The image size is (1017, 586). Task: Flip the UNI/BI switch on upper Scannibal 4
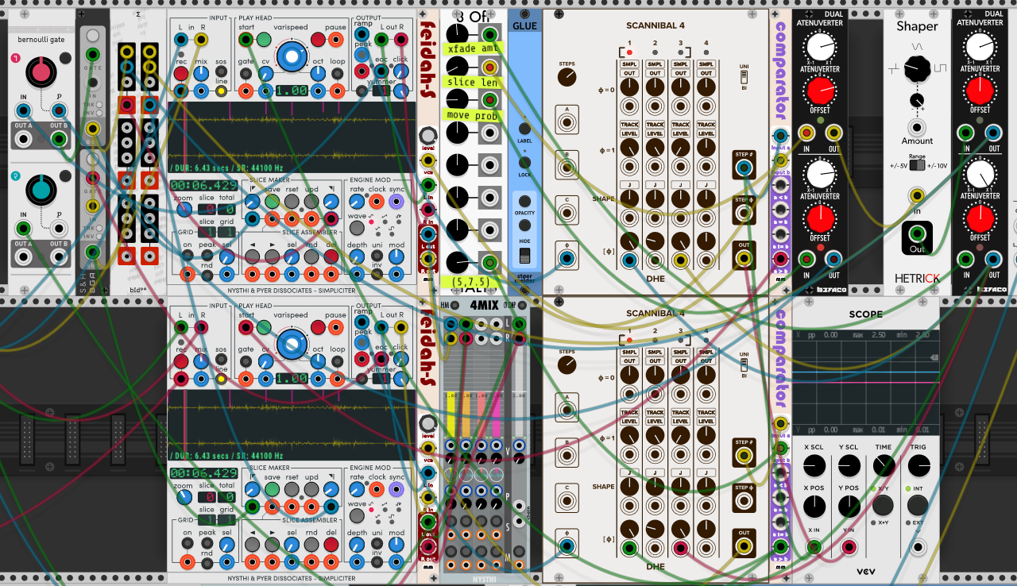coord(744,77)
